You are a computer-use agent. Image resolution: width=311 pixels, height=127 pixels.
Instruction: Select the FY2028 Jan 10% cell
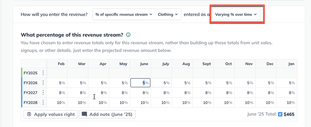(x=287, y=102)
